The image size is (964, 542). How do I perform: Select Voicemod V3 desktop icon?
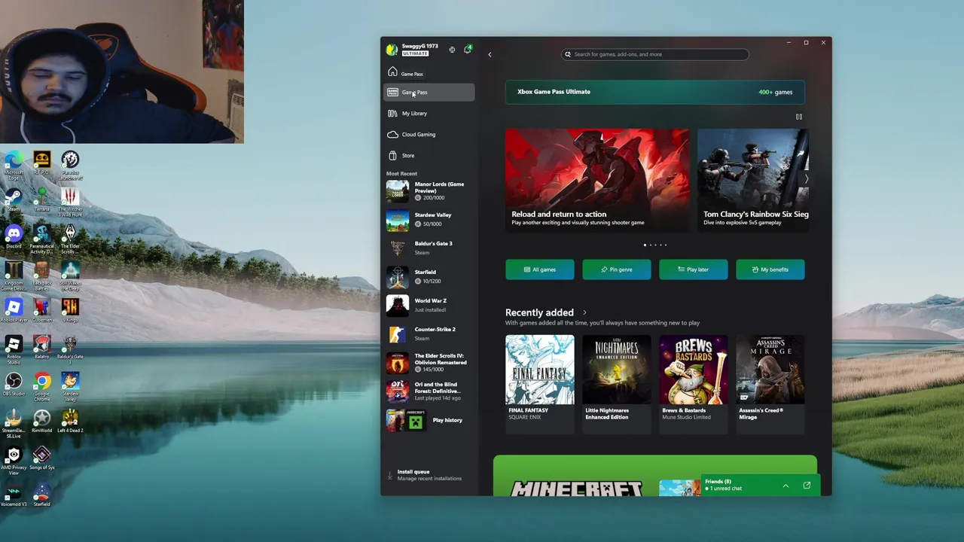tap(14, 495)
